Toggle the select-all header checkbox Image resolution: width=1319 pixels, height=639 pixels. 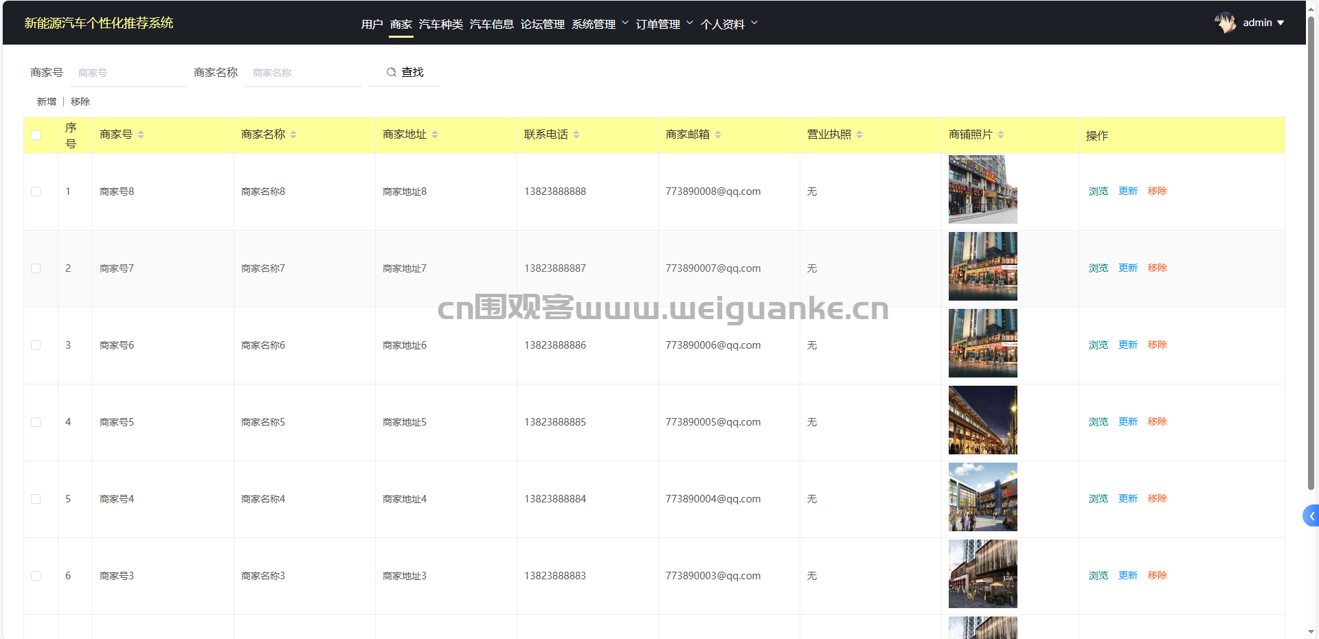[36, 135]
